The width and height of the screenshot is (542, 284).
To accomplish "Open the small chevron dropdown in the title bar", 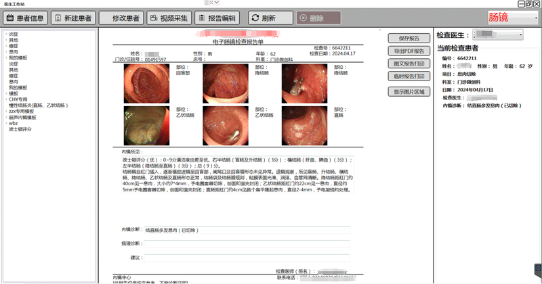I will (x=217, y=3).
